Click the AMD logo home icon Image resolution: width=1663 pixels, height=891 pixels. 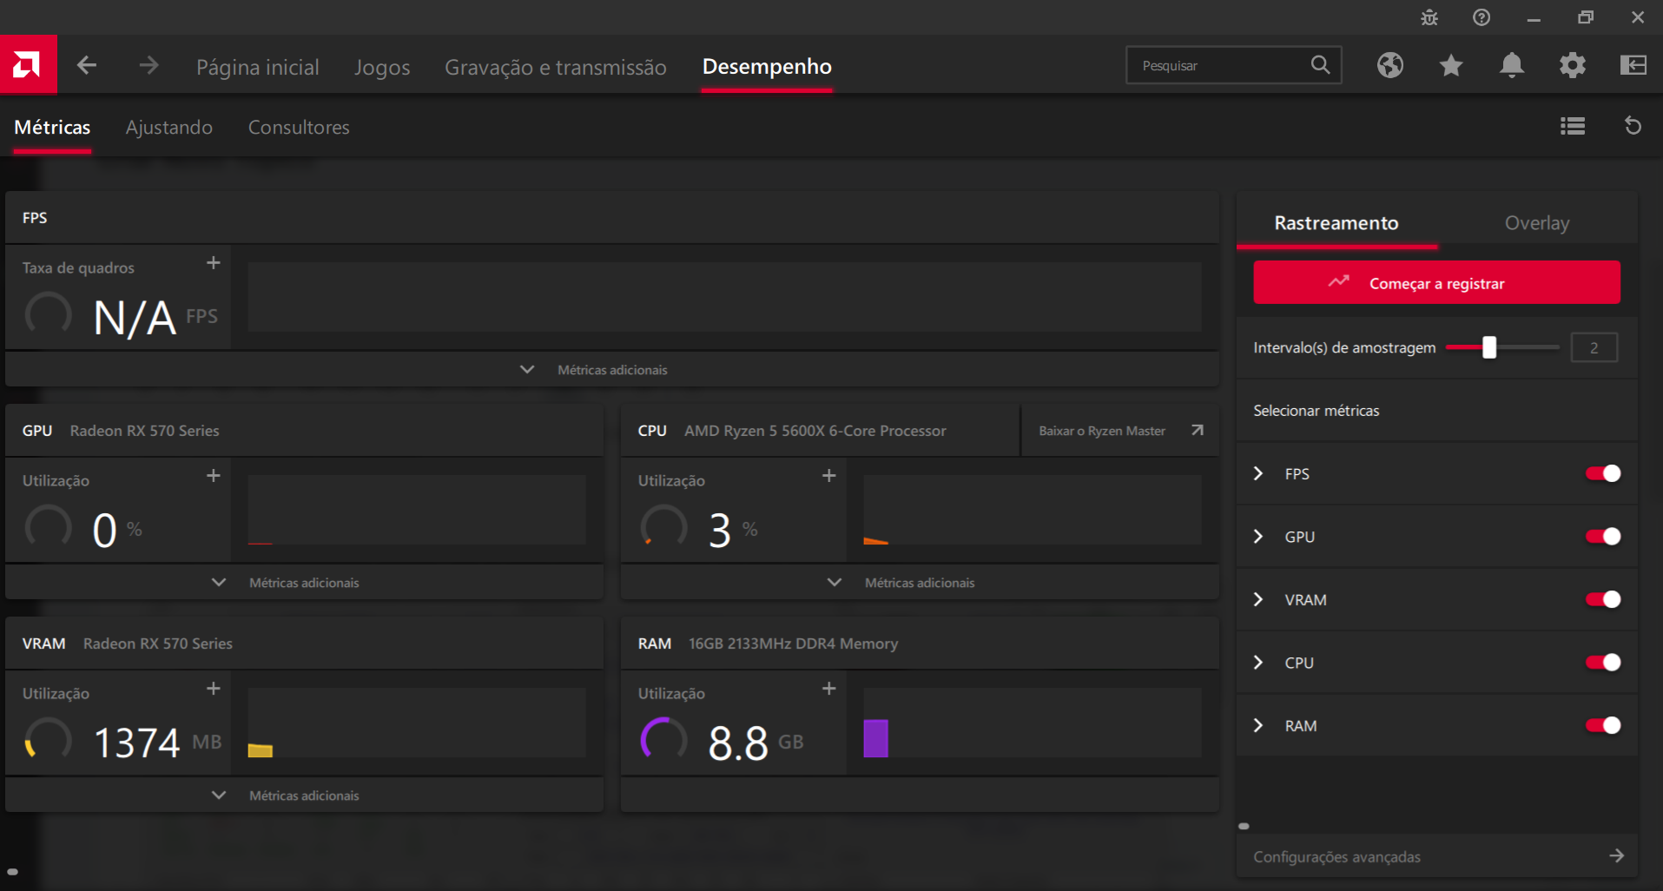(28, 64)
